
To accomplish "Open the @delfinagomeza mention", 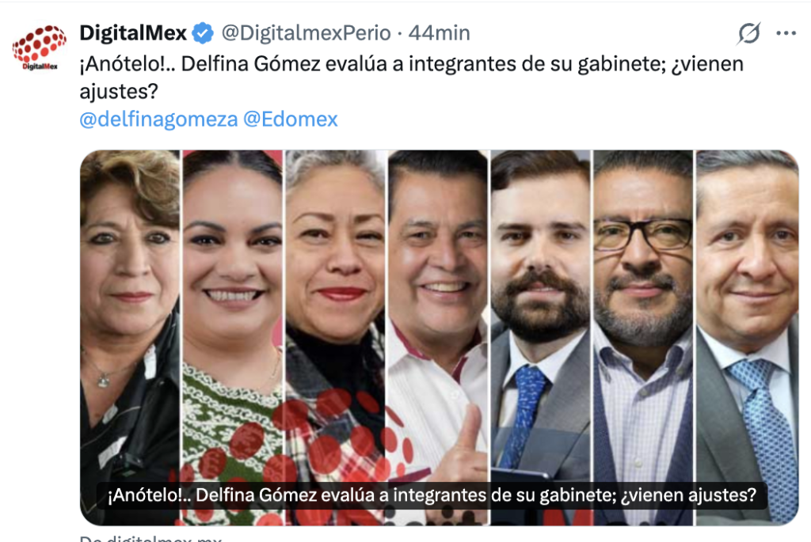I will coord(158,119).
